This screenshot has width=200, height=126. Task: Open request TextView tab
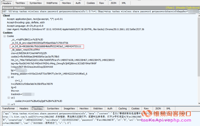tap(20, 3)
